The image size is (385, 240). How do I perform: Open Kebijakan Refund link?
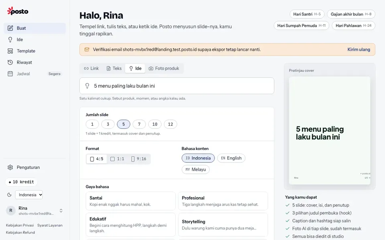pos(20,232)
